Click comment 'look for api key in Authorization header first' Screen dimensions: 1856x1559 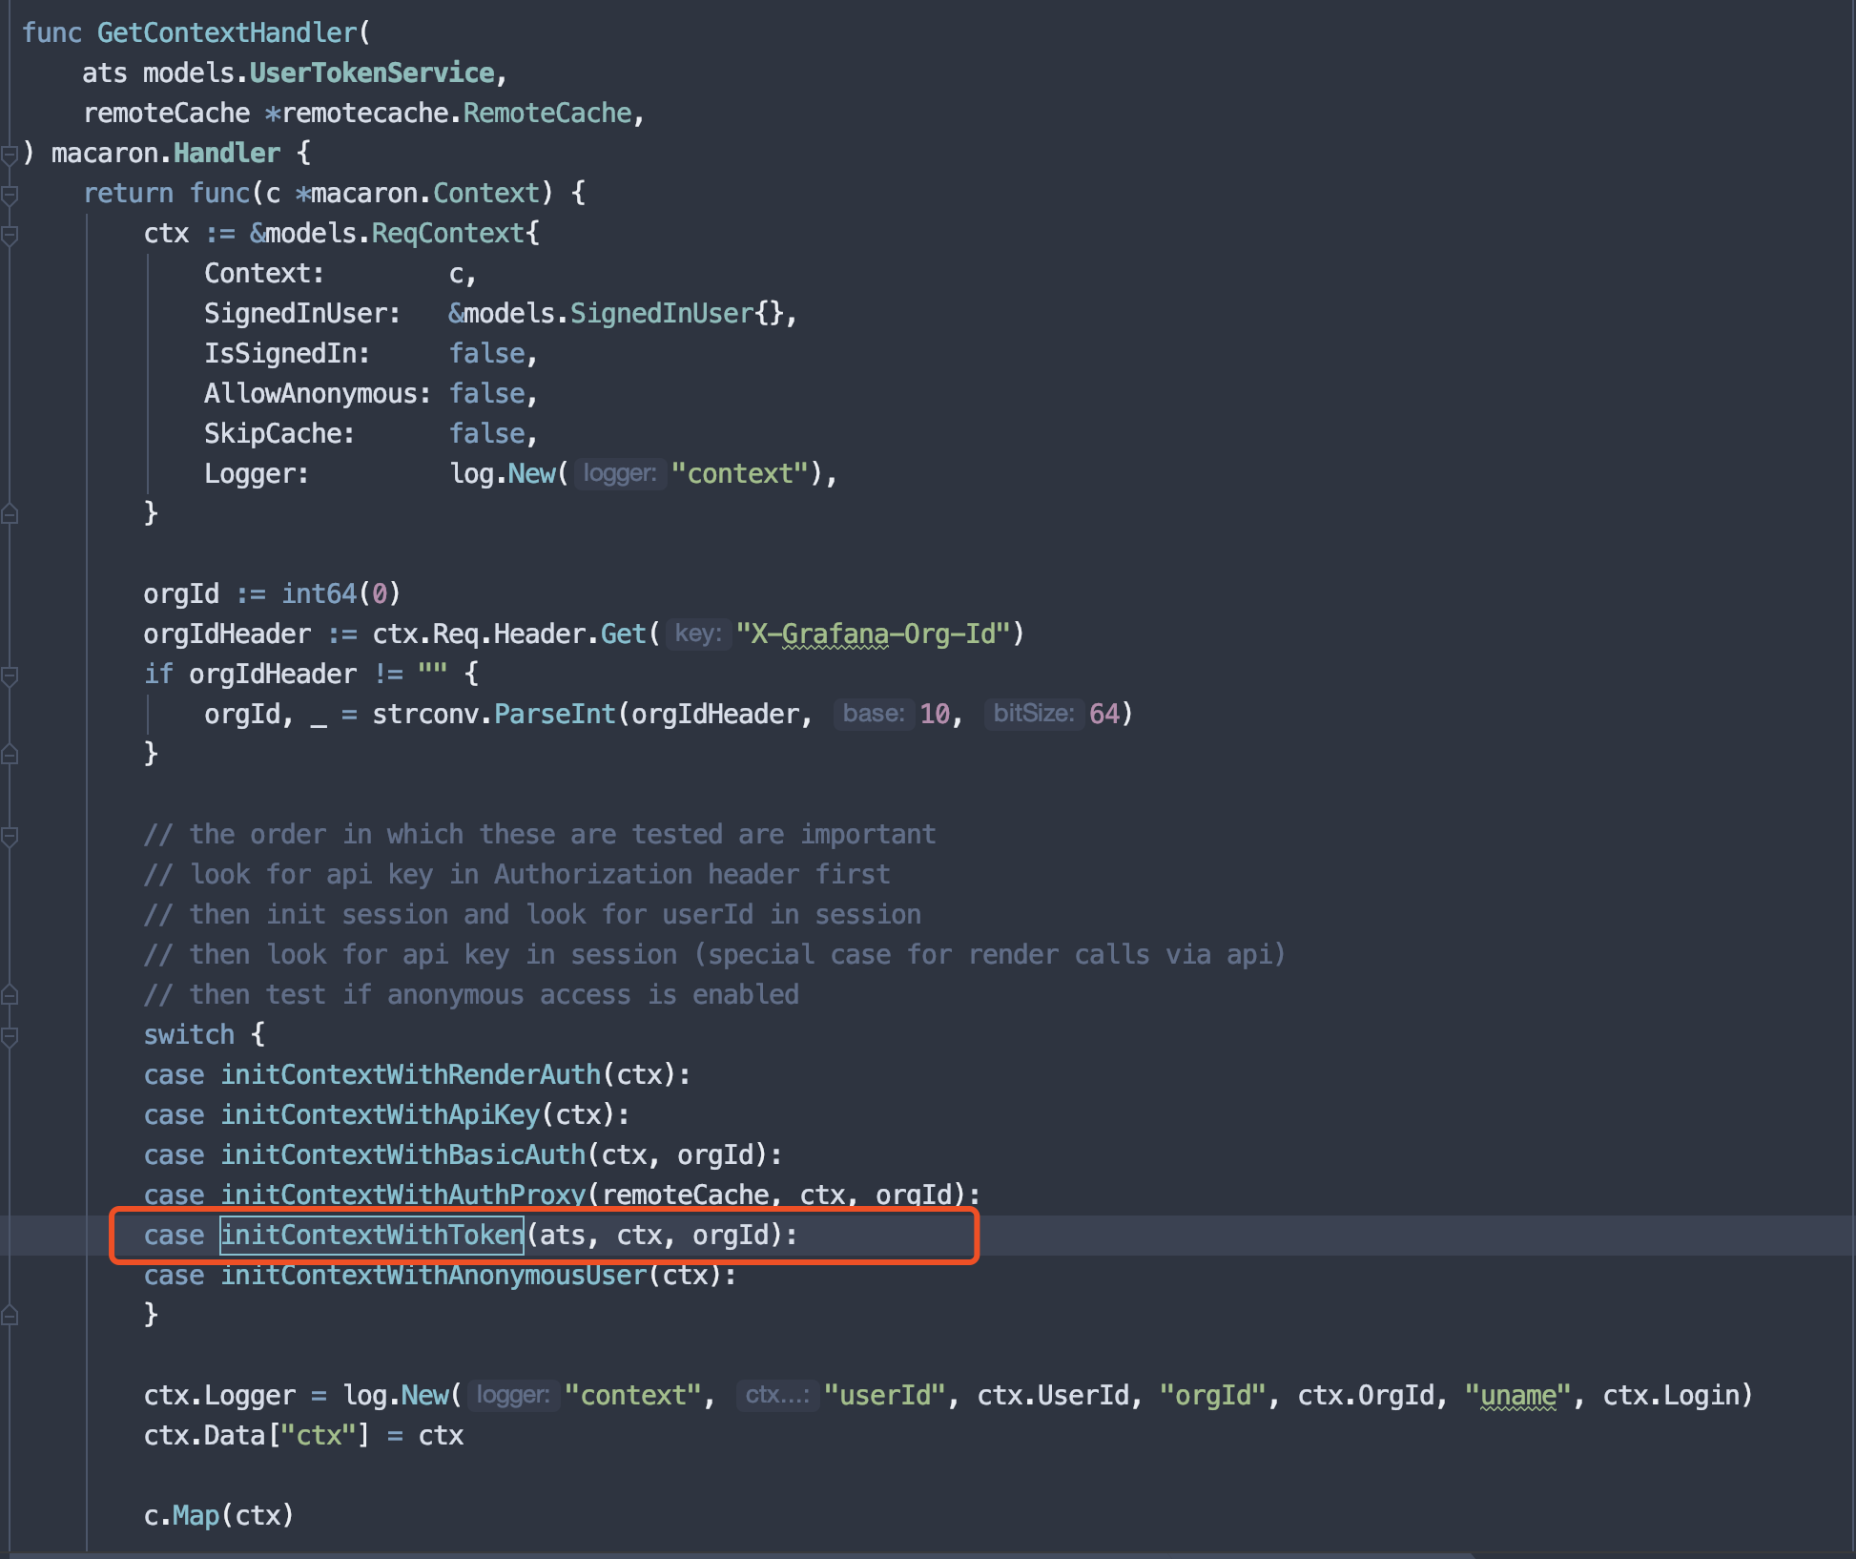tap(517, 874)
